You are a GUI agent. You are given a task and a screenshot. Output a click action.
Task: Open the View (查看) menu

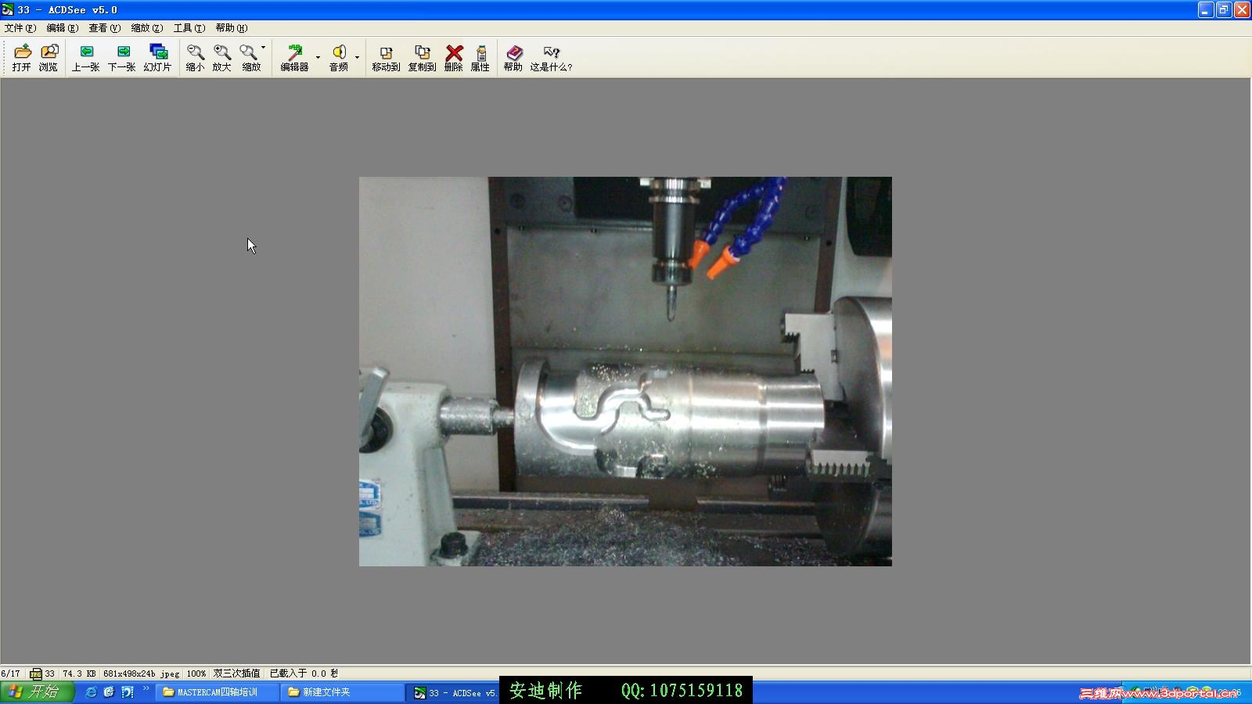[104, 28]
